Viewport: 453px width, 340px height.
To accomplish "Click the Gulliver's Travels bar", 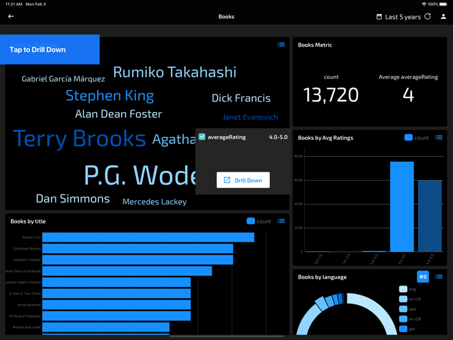I will (x=137, y=260).
